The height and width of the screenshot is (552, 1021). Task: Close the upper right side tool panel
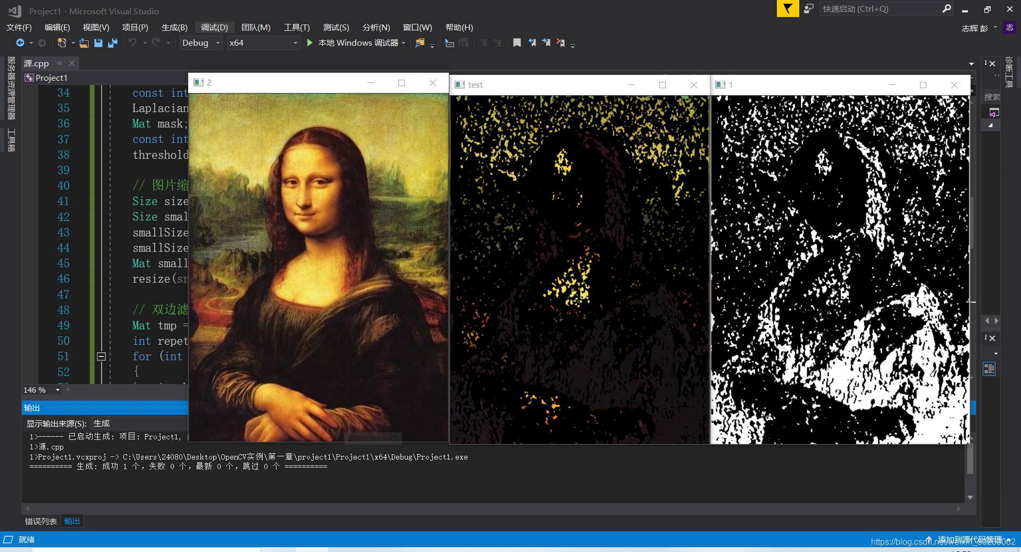click(x=992, y=63)
